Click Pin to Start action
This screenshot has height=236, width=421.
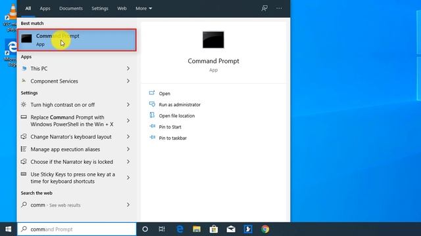click(170, 127)
